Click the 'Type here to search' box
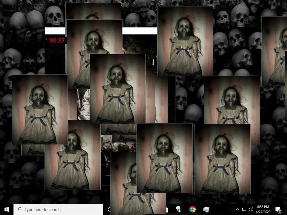 pyautogui.click(x=58, y=209)
